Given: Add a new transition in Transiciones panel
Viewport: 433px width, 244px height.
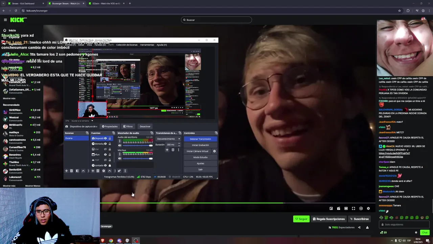Looking at the screenshot, I should 167,150.
